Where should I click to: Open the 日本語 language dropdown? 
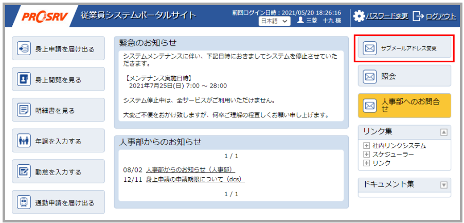tap(274, 21)
